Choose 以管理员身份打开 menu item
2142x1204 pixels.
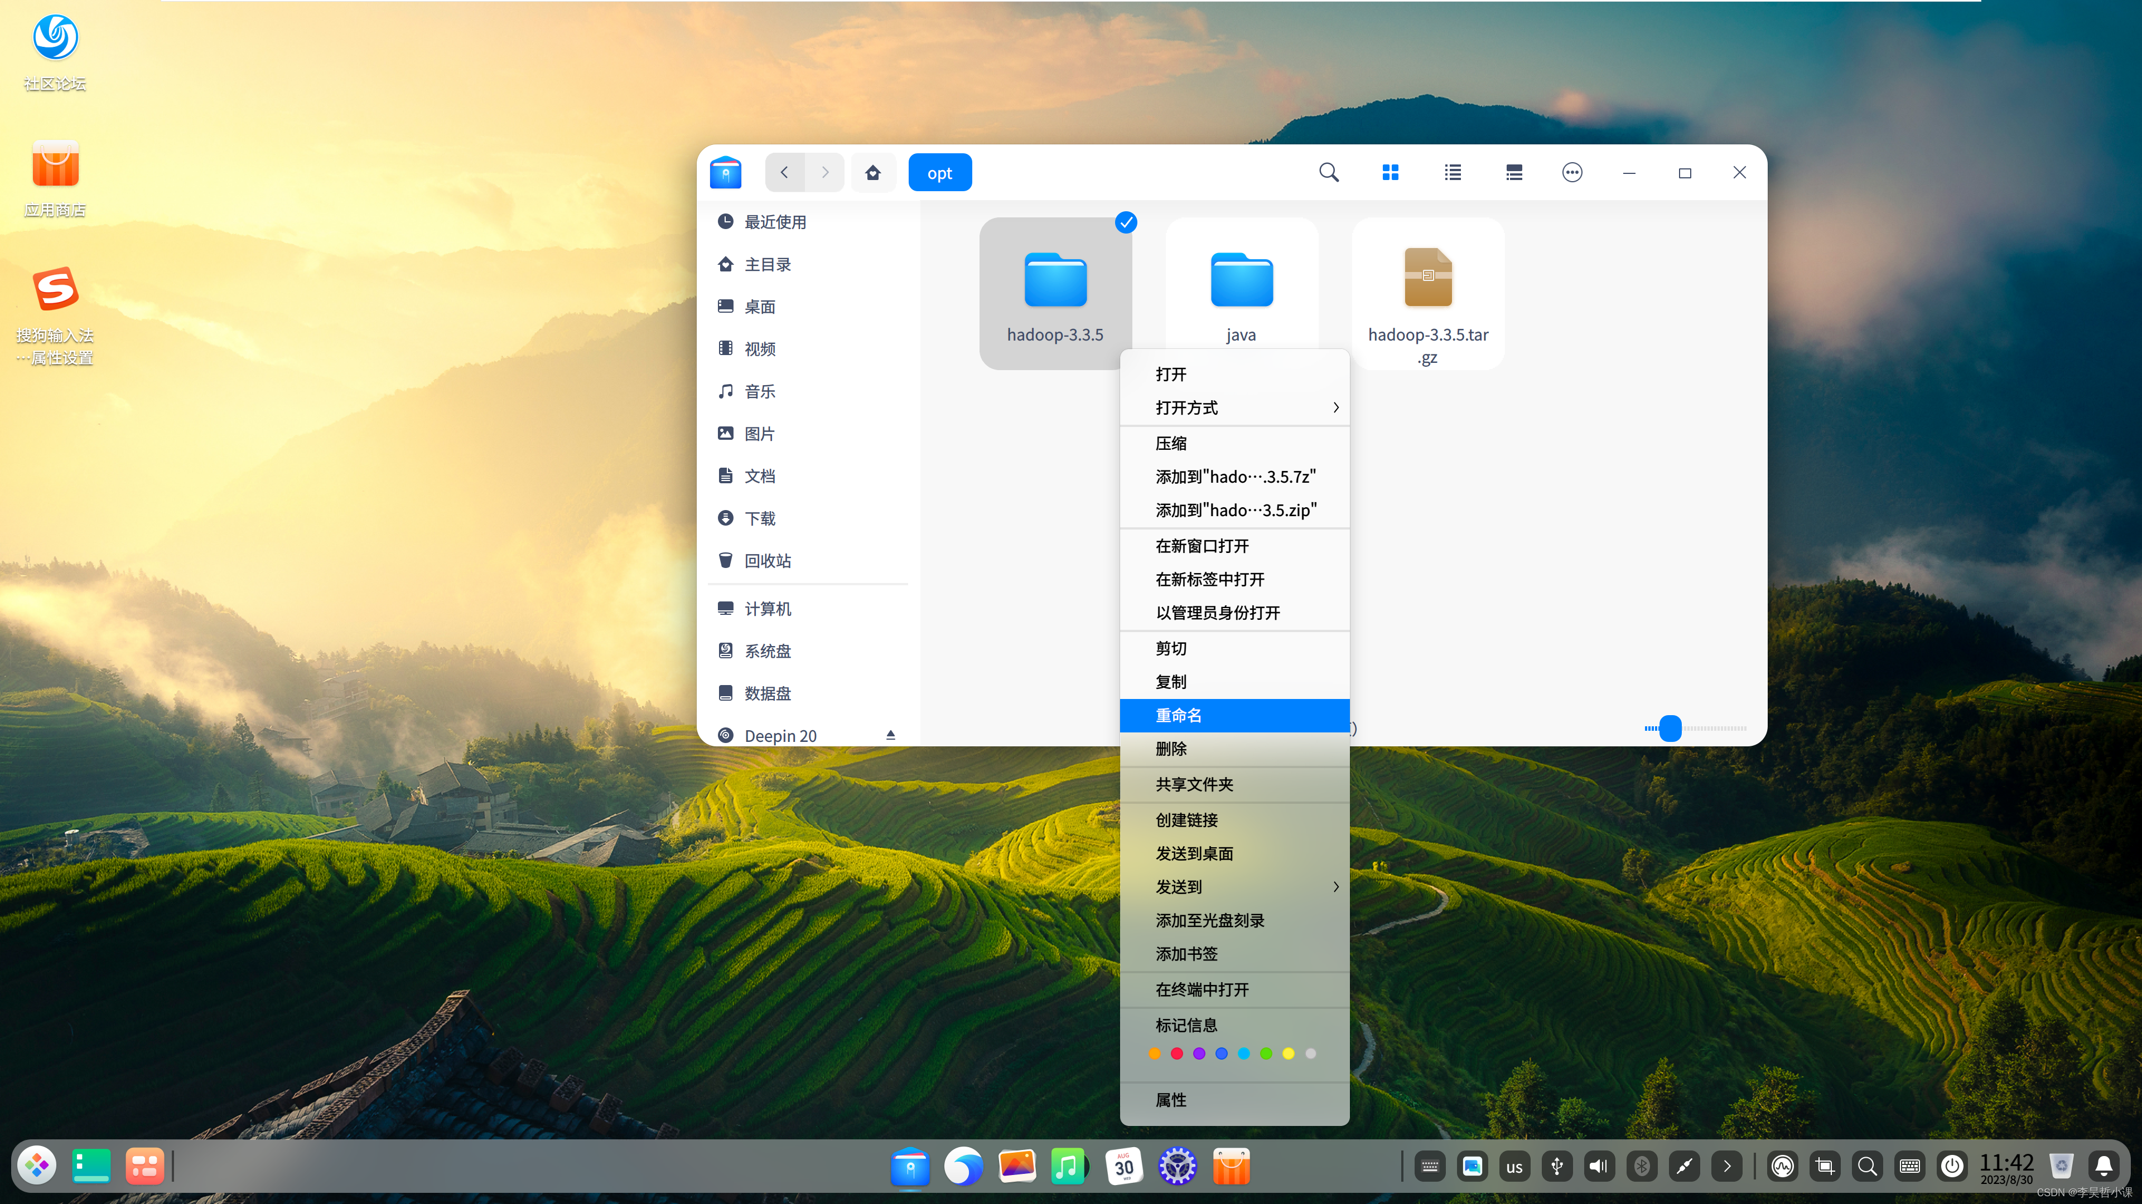point(1234,613)
